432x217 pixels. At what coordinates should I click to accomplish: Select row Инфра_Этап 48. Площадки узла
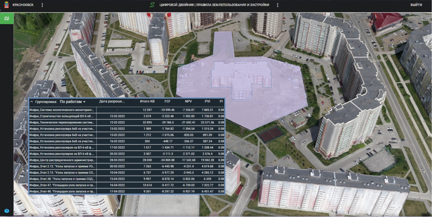point(127,191)
